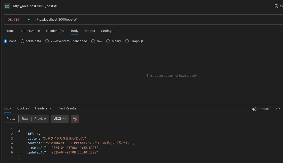This screenshot has width=283, height=163.
Task: Open request Headers (8) tab
Action: point(55,31)
